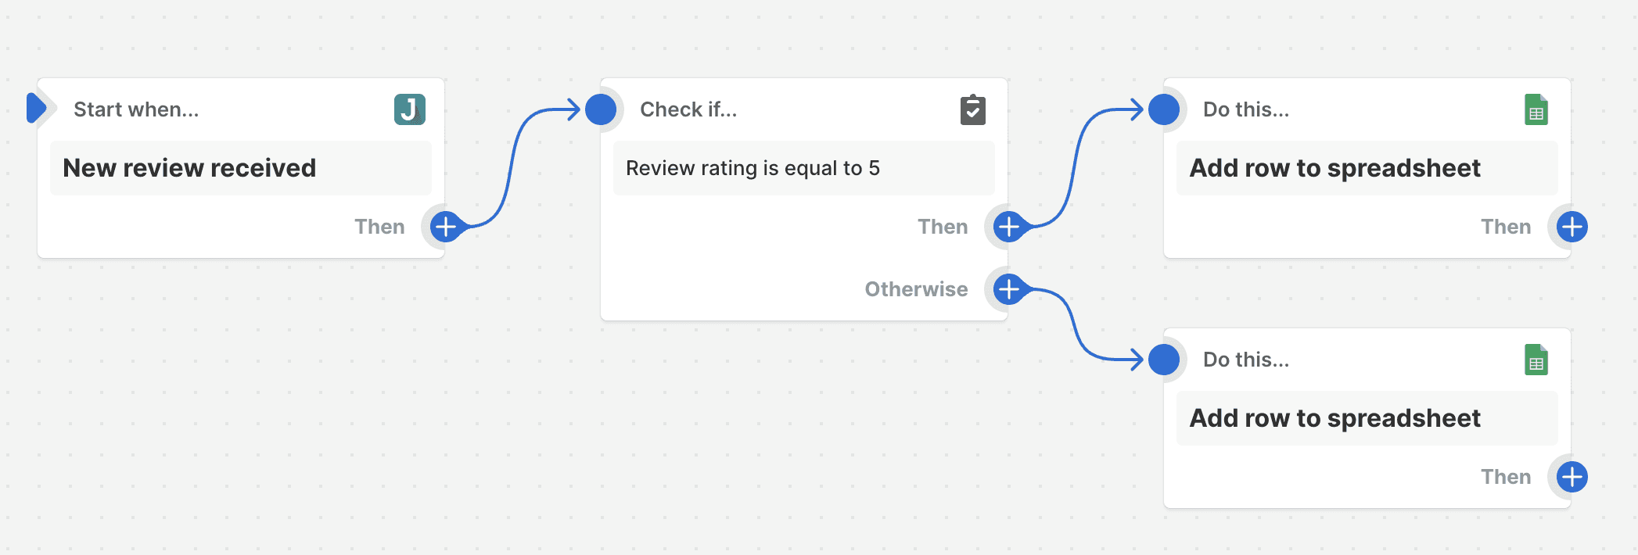The height and width of the screenshot is (555, 1638).
Task: Click the Start when... card header
Action: pos(136,109)
